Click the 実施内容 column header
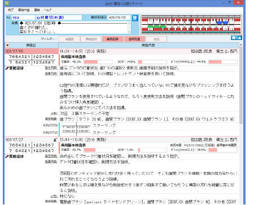 (148, 45)
